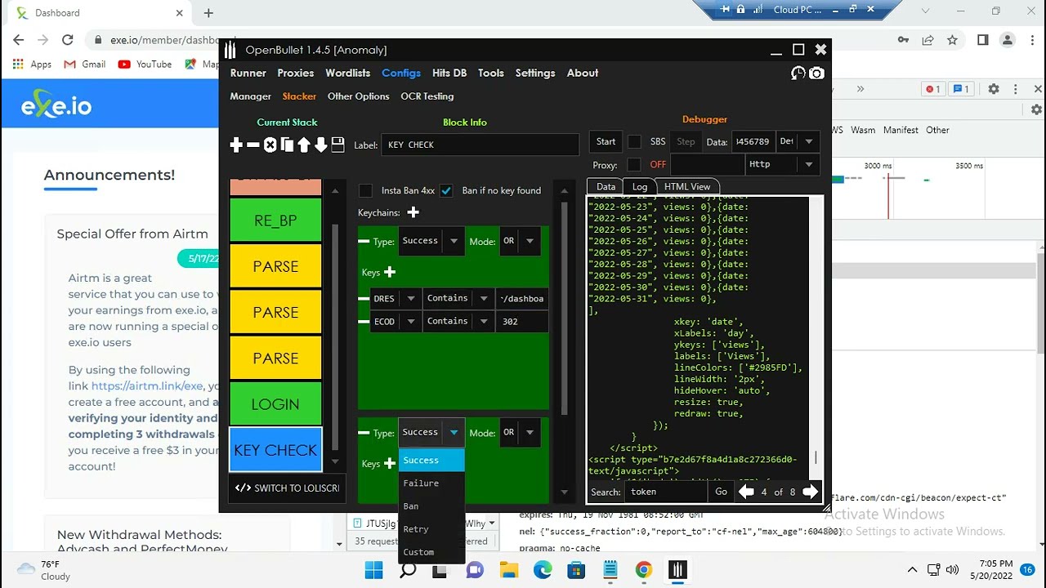Save the config with the floppy icon
Screen dimensions: 1046x588
[337, 145]
